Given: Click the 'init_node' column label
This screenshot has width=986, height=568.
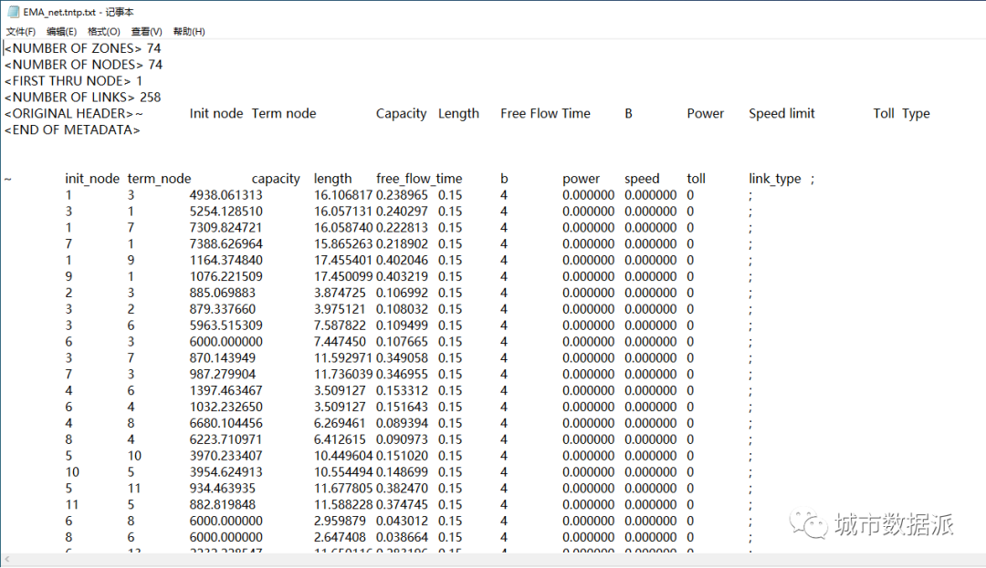Looking at the screenshot, I should tap(92, 179).
